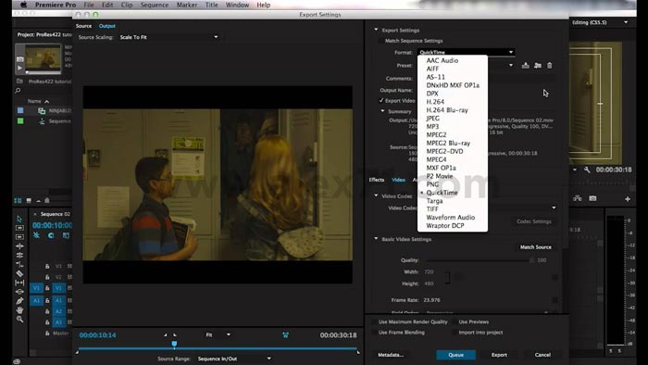Click the Cancel button
This screenshot has width=648, height=365.
tap(542, 355)
